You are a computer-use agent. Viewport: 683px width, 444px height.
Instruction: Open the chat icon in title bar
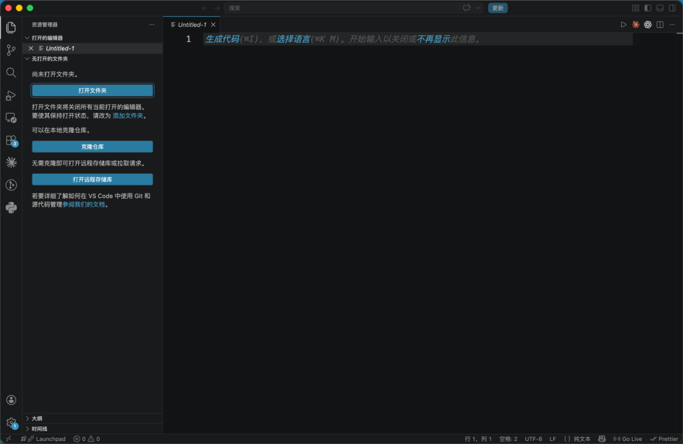(x=467, y=8)
